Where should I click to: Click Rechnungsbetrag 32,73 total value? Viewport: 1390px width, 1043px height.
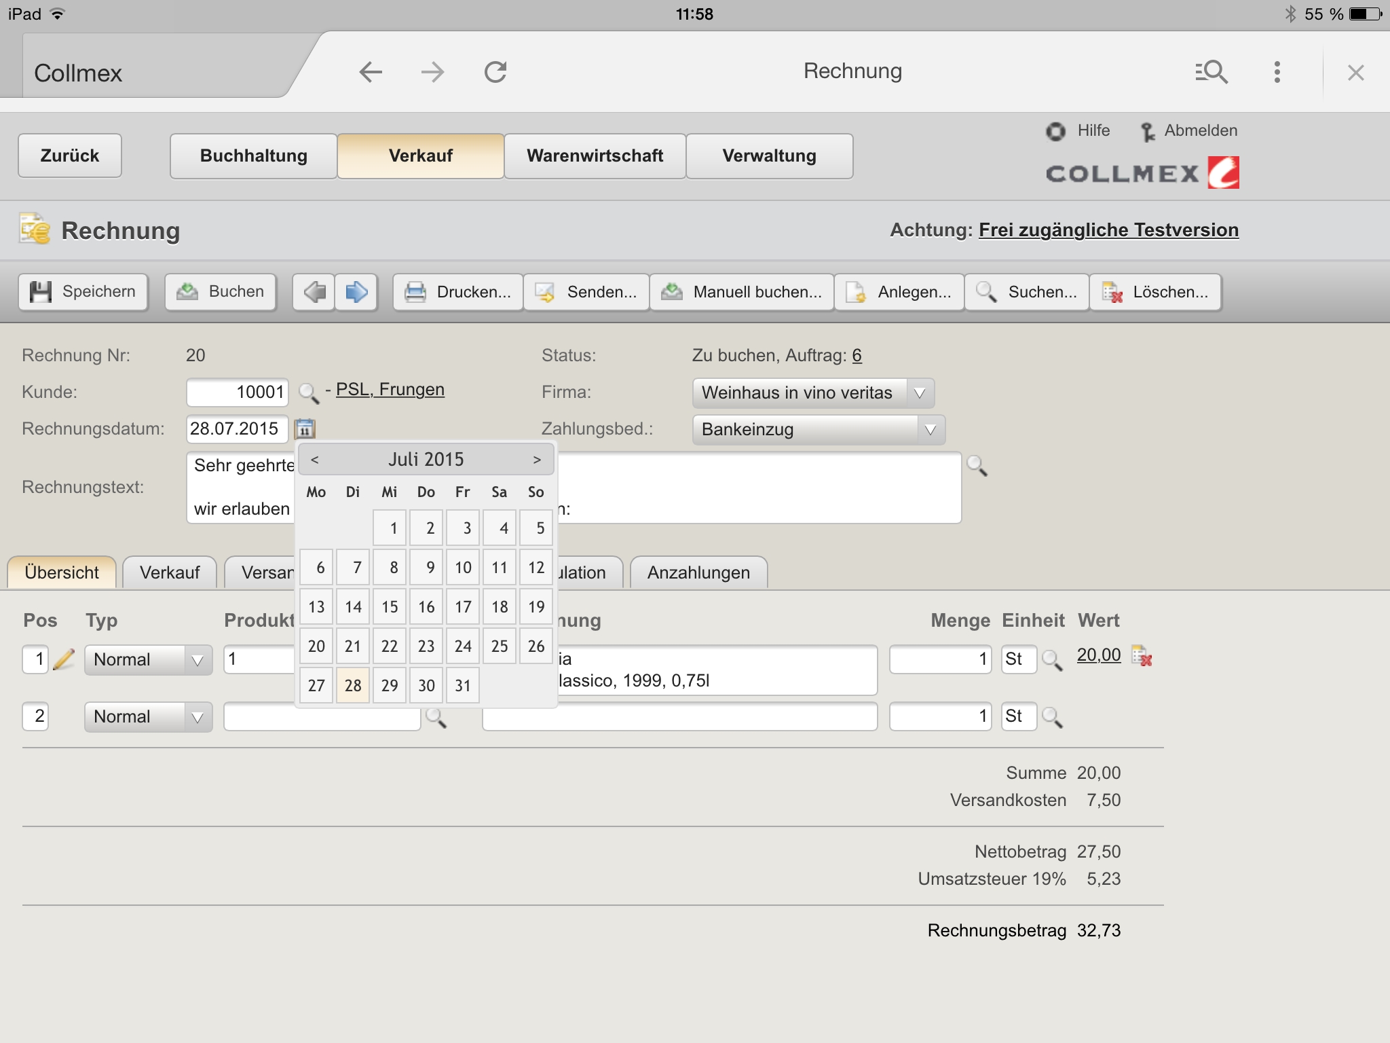click(1099, 930)
